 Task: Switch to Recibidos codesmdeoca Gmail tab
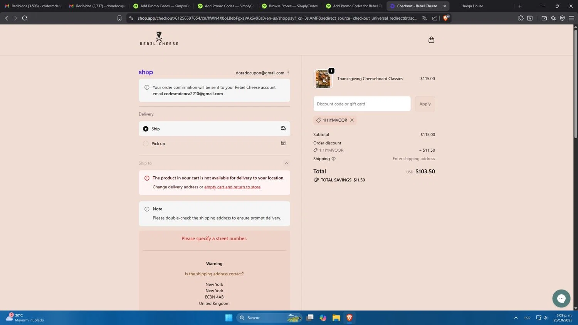[32, 6]
